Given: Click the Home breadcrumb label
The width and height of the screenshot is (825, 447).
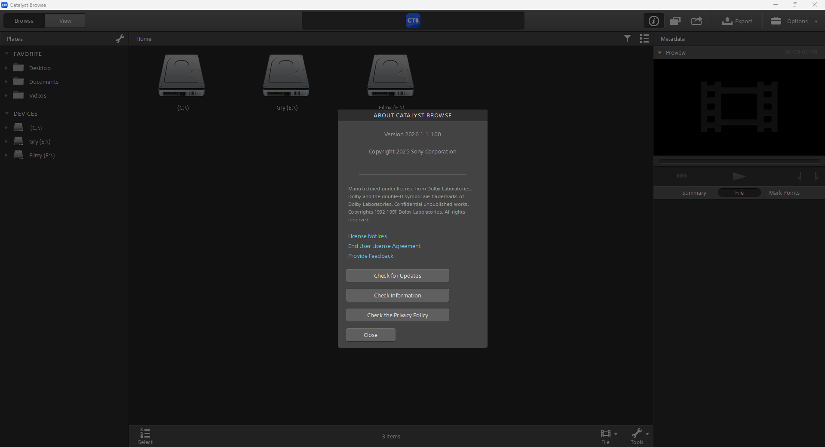Looking at the screenshot, I should tap(144, 39).
